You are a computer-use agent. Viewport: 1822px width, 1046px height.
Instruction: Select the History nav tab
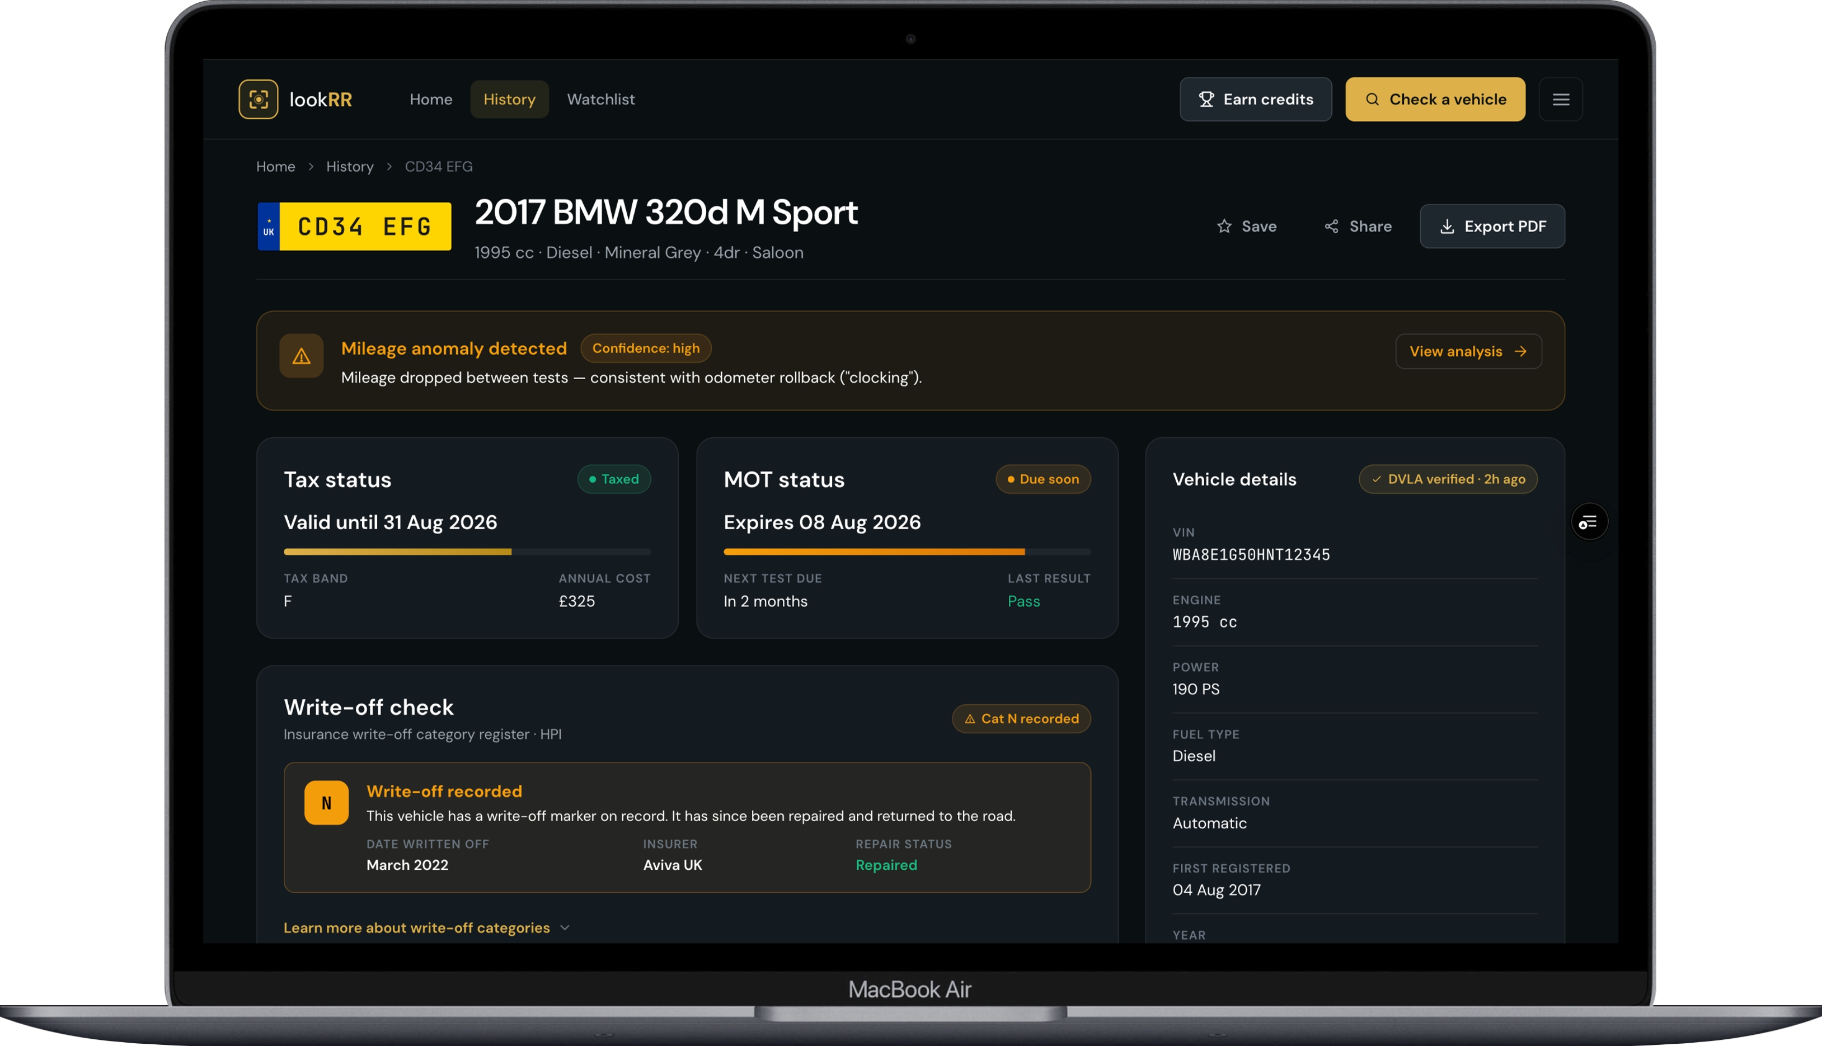tap(509, 99)
